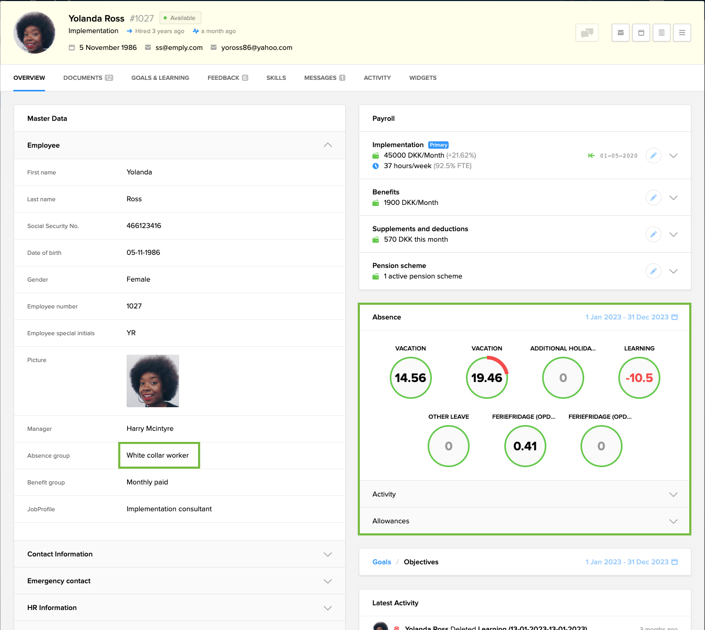The image size is (705, 630).
Task: Expand the Absence Activity row
Action: coord(673,494)
